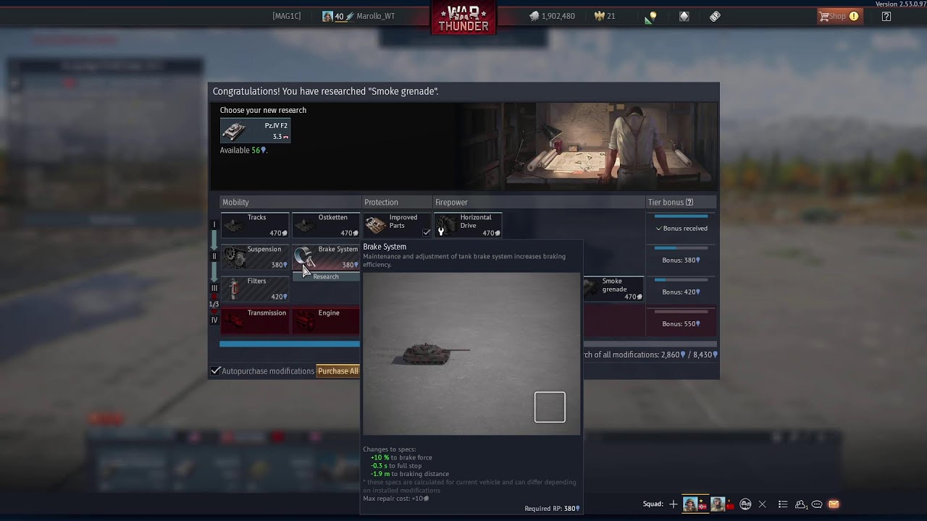Click the tier III Bonus: 420 progress

point(681,287)
